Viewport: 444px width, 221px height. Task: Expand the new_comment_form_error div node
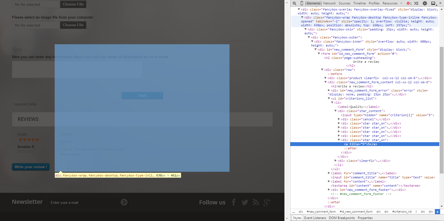pyautogui.click(x=329, y=90)
